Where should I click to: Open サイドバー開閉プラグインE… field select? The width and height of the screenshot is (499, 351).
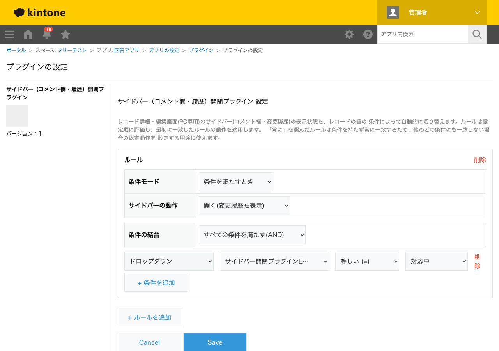(x=274, y=261)
